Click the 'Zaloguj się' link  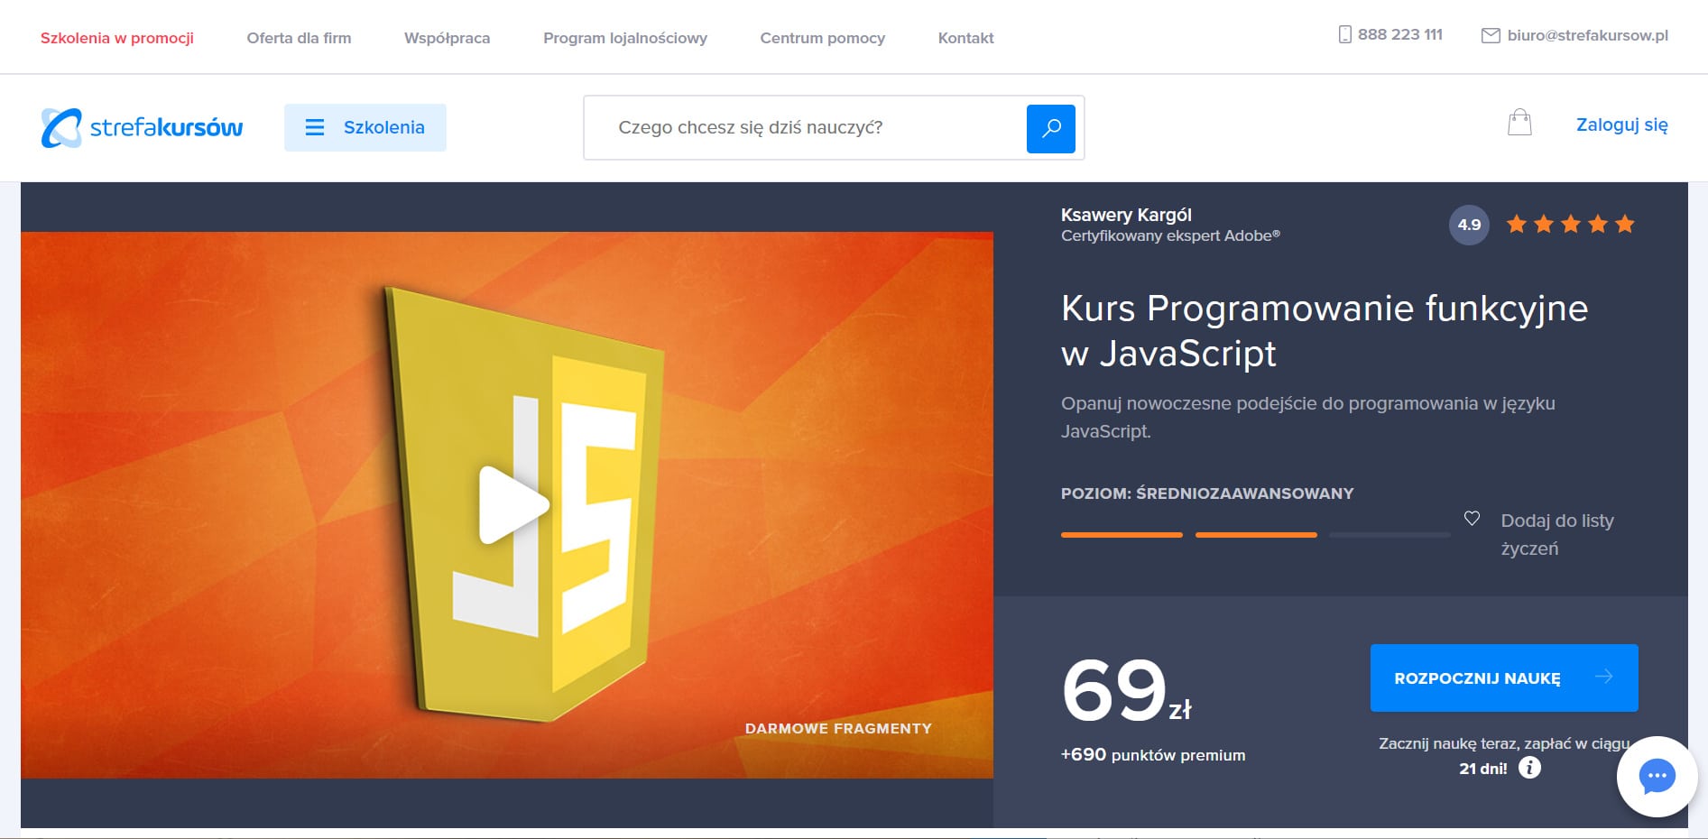click(x=1621, y=125)
